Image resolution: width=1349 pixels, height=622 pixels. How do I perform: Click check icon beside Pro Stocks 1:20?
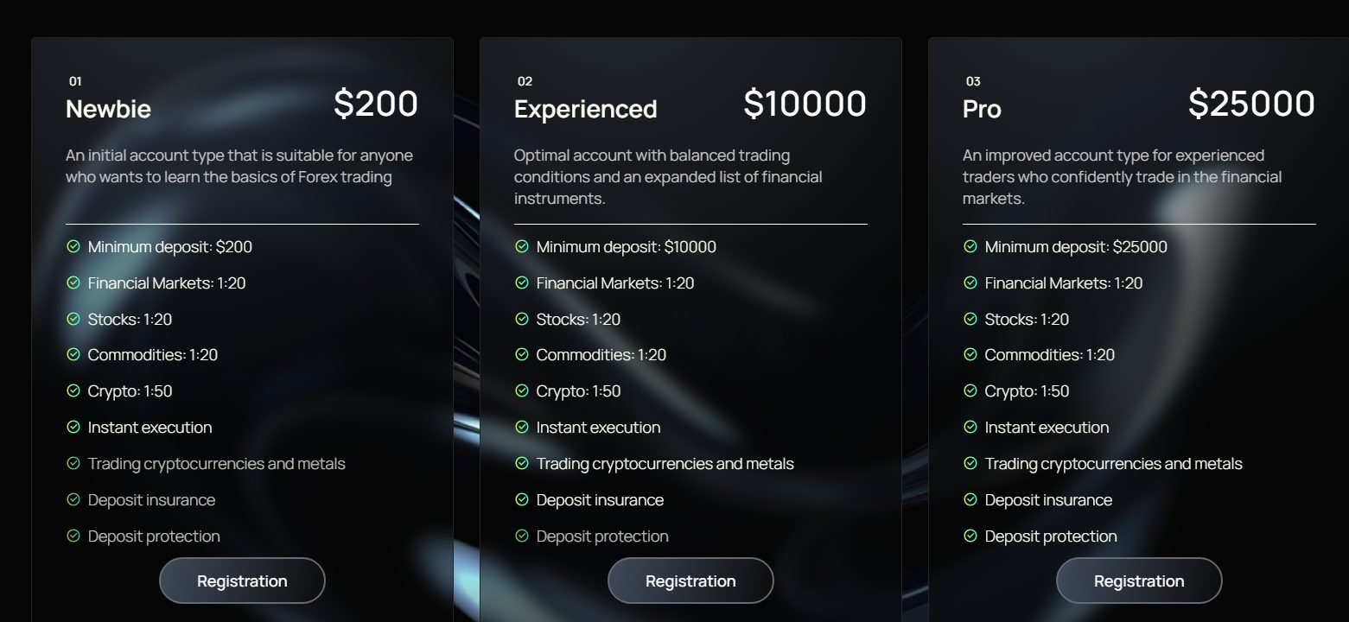pyautogui.click(x=970, y=319)
